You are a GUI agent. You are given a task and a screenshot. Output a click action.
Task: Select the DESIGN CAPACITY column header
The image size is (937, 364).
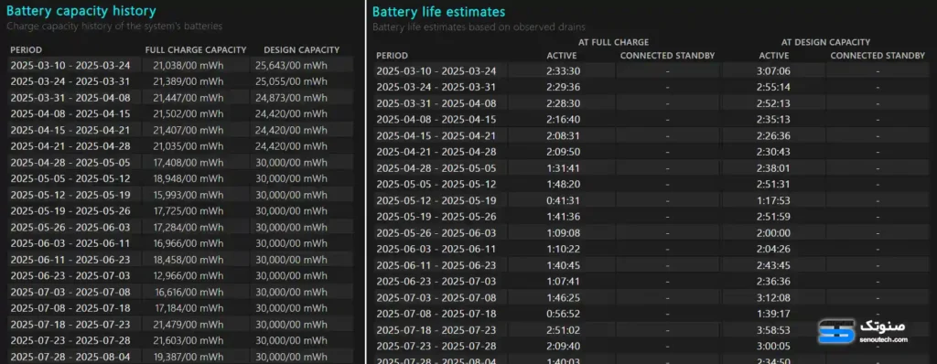[x=301, y=50]
